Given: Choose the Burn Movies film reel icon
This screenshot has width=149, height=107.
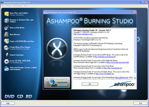Looking at the screenshot, I should point(6,34).
